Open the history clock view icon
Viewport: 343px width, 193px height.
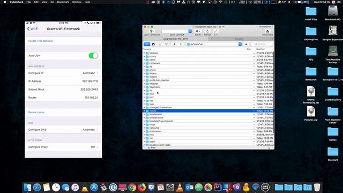(160, 44)
